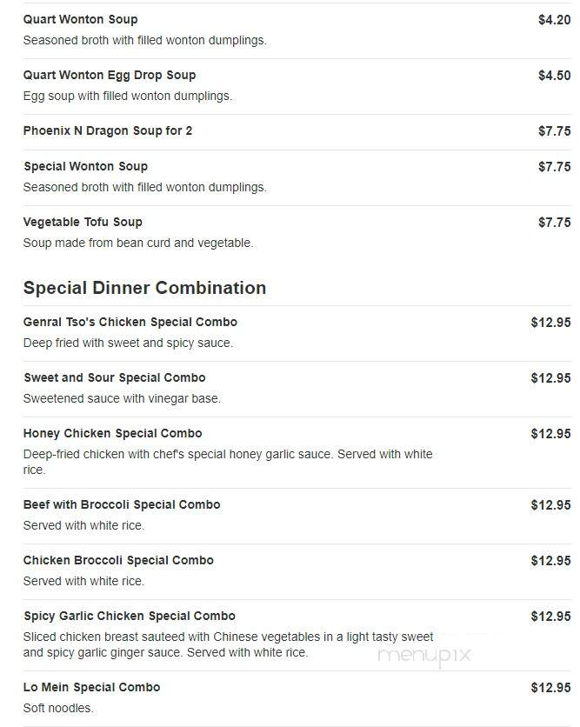The image size is (580, 727).
Task: Click the Lo Mein combo $12.95 price
Action: click(550, 688)
